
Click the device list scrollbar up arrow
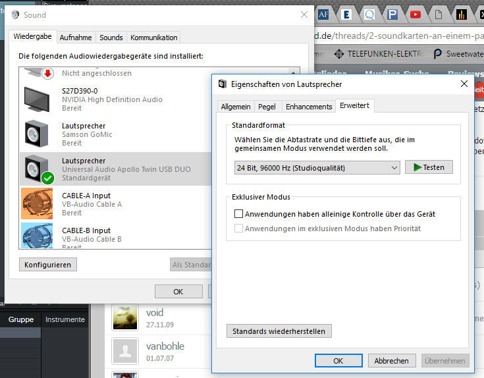(x=293, y=72)
